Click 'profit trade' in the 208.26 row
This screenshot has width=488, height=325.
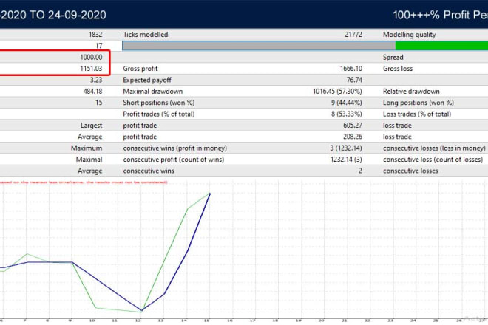pos(140,137)
